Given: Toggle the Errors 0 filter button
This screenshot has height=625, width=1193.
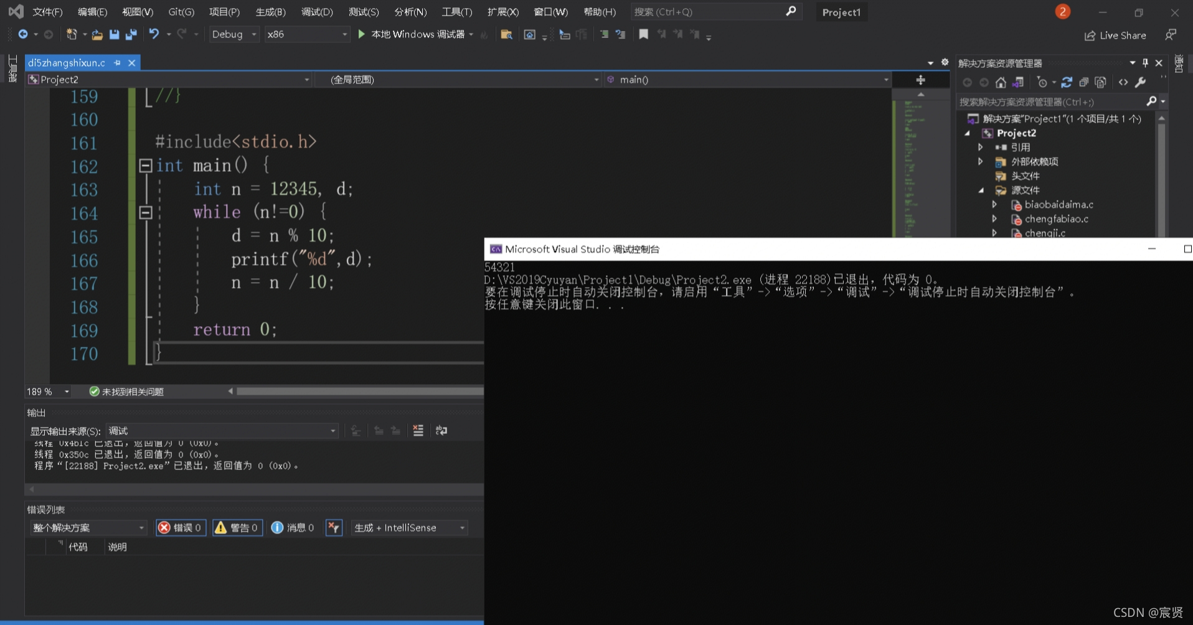Looking at the screenshot, I should pyautogui.click(x=181, y=527).
